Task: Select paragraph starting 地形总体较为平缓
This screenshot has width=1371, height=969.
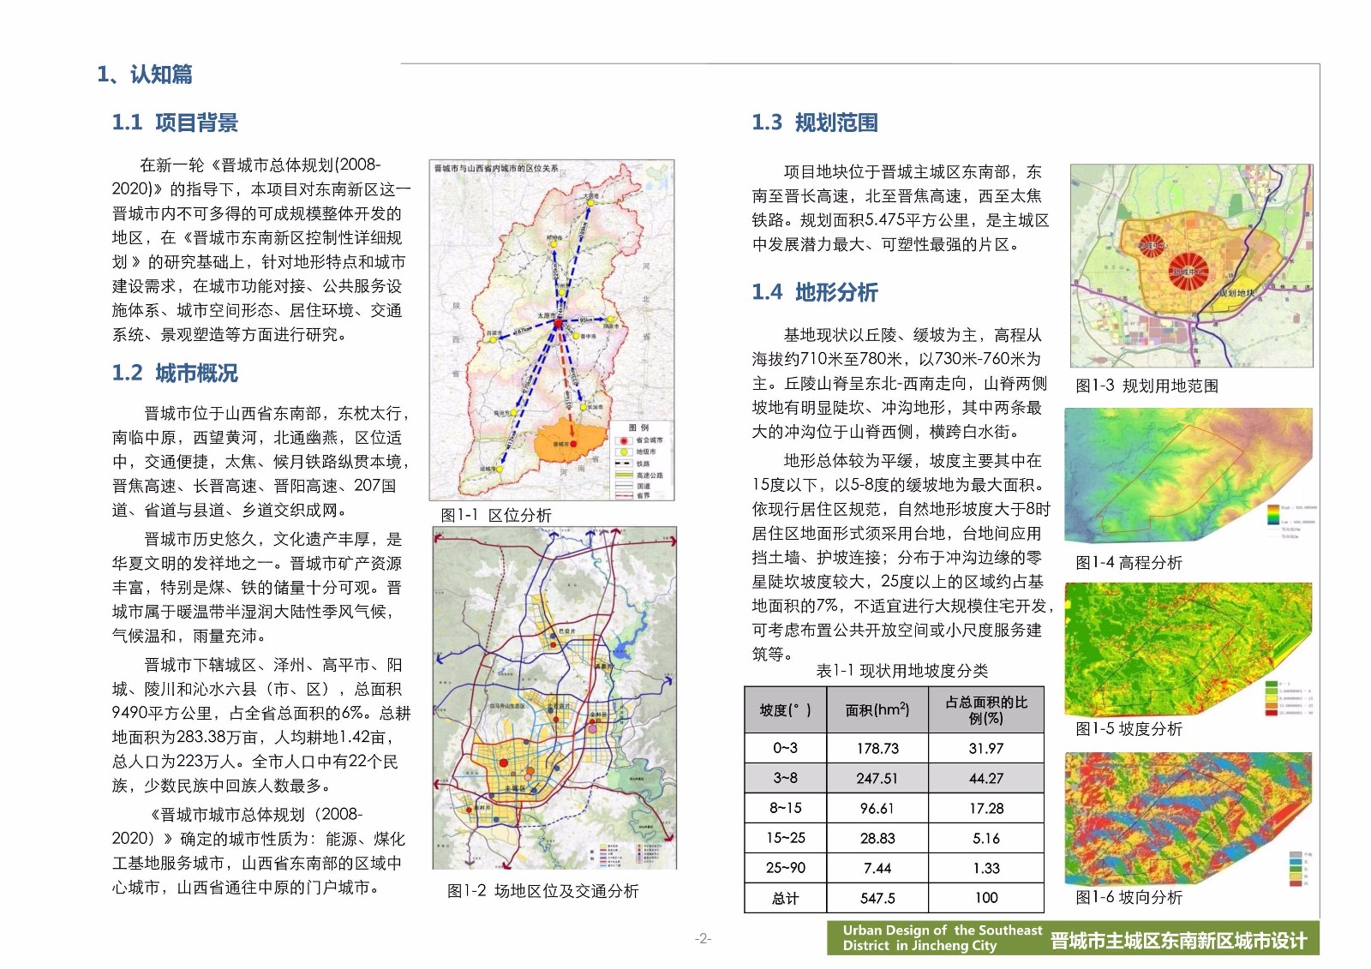Action: tap(903, 557)
